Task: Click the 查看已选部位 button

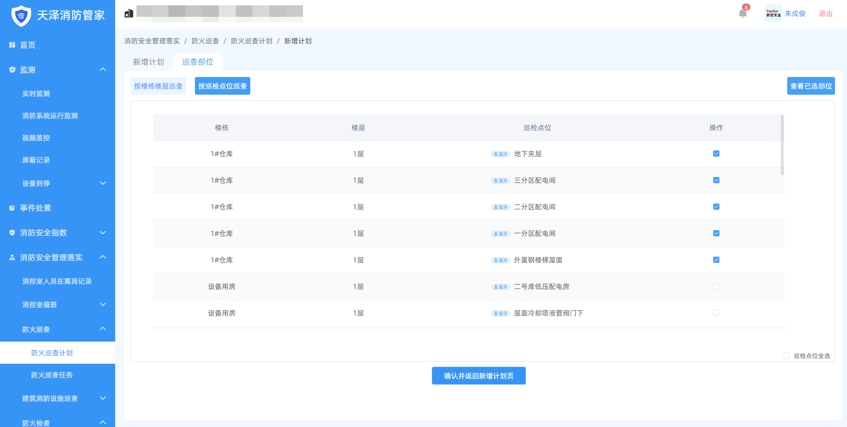Action: point(811,86)
